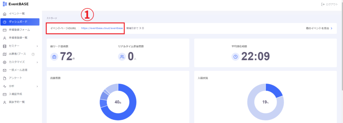Click the gear icon beside カスタマイズ

pos(4,62)
